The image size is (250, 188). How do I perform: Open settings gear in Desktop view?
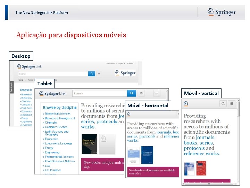click(x=99, y=73)
